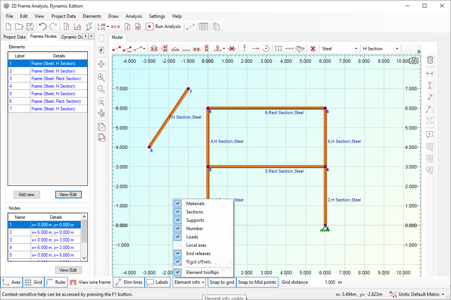
Task: Choose the pinned support triangle icon
Action: 175,49
